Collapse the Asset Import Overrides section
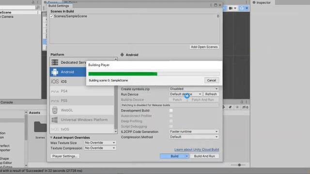 51,137
